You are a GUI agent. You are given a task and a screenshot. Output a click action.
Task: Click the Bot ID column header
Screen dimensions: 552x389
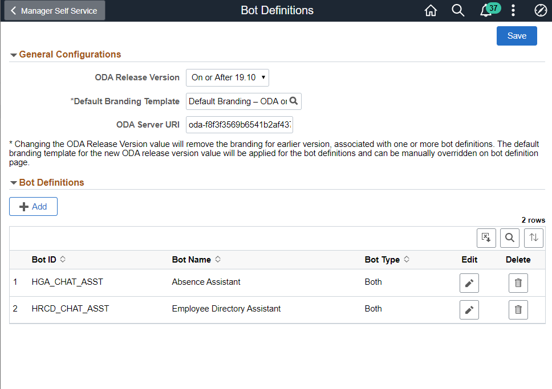pyautogui.click(x=44, y=260)
